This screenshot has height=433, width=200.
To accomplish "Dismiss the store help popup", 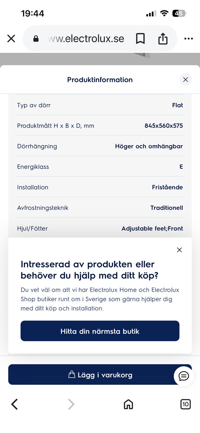I will [179, 250].
